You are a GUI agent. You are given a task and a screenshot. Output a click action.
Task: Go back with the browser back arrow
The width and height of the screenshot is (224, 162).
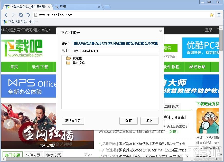coord(6,15)
